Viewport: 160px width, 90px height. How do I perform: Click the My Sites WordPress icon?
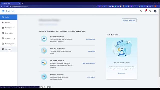point(3,22)
